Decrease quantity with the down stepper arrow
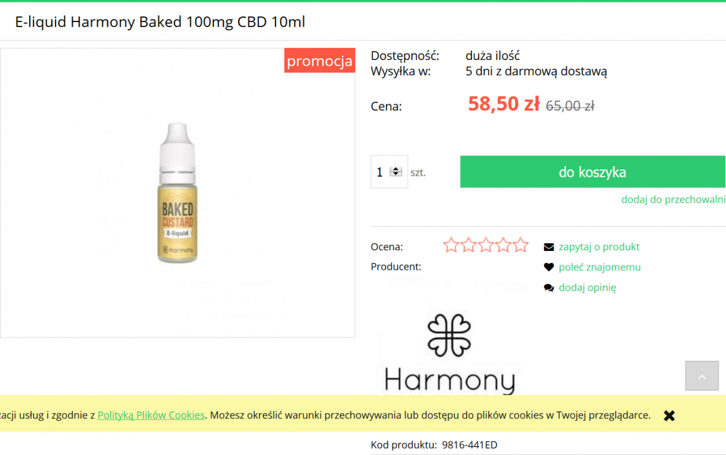Image resolution: width=726 pixels, height=455 pixels. [x=396, y=174]
